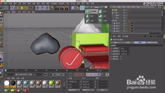The width and height of the screenshot is (165, 93).
Task: Toggle parameter P keyframe channel icon
Action: (x=98, y=75)
